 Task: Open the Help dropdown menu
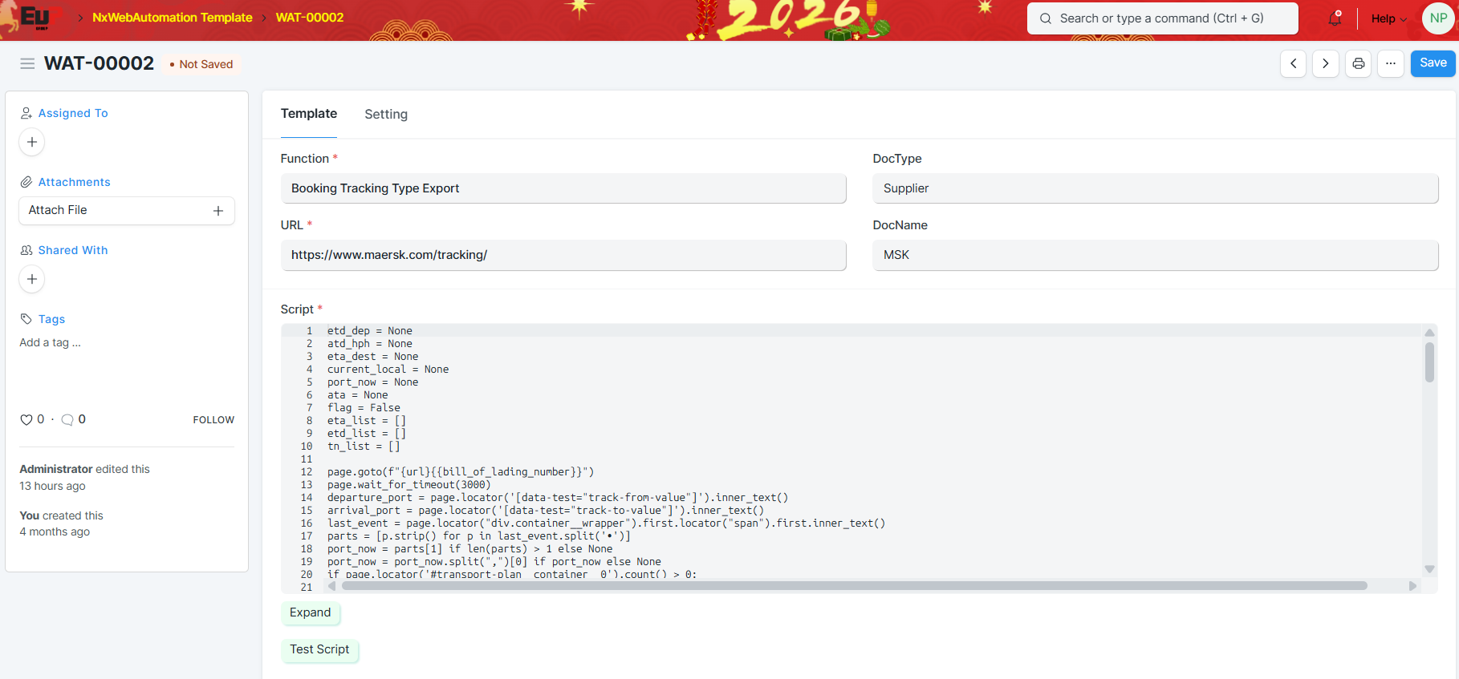[x=1388, y=18]
